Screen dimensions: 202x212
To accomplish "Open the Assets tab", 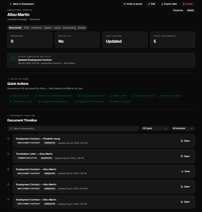I will (x=47, y=28).
